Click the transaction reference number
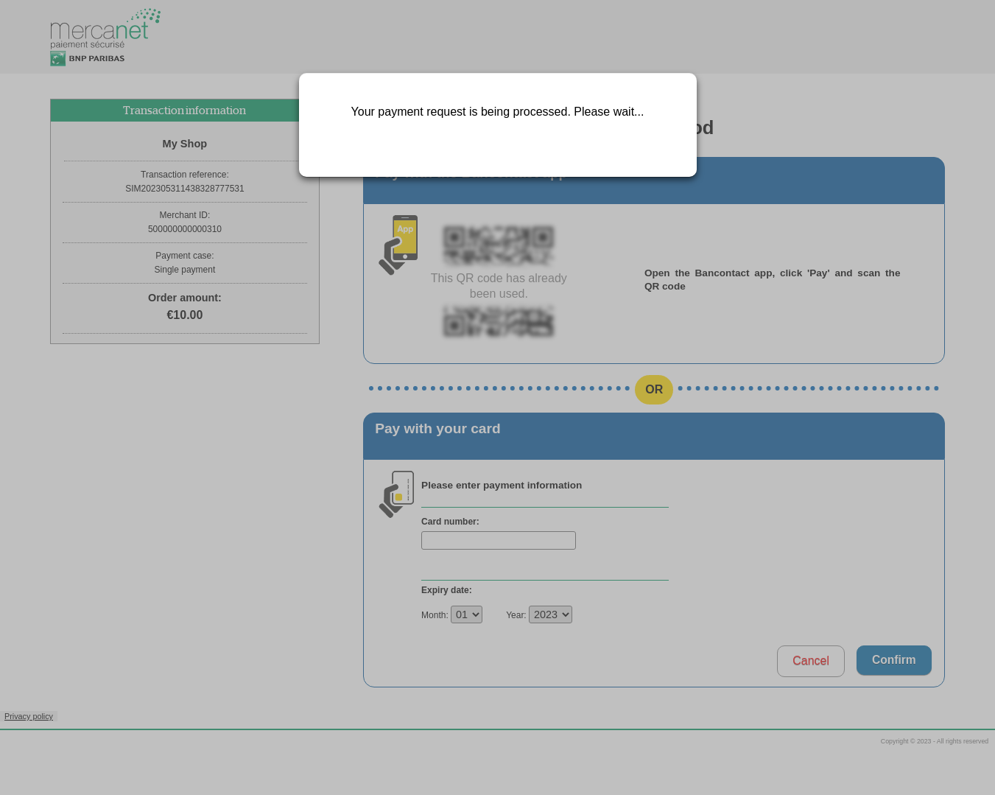This screenshot has height=795, width=995. (185, 189)
